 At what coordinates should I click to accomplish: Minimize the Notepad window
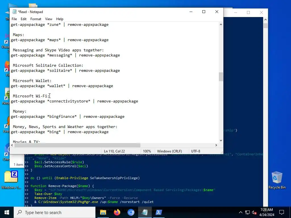191,12
